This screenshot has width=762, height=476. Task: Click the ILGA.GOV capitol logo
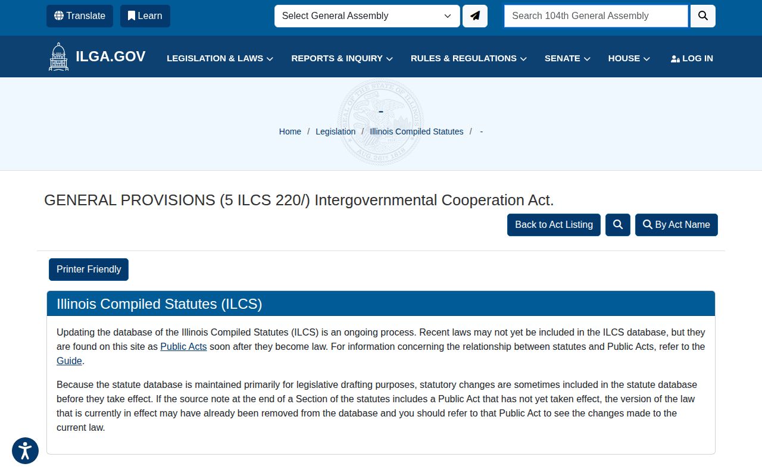point(97,57)
